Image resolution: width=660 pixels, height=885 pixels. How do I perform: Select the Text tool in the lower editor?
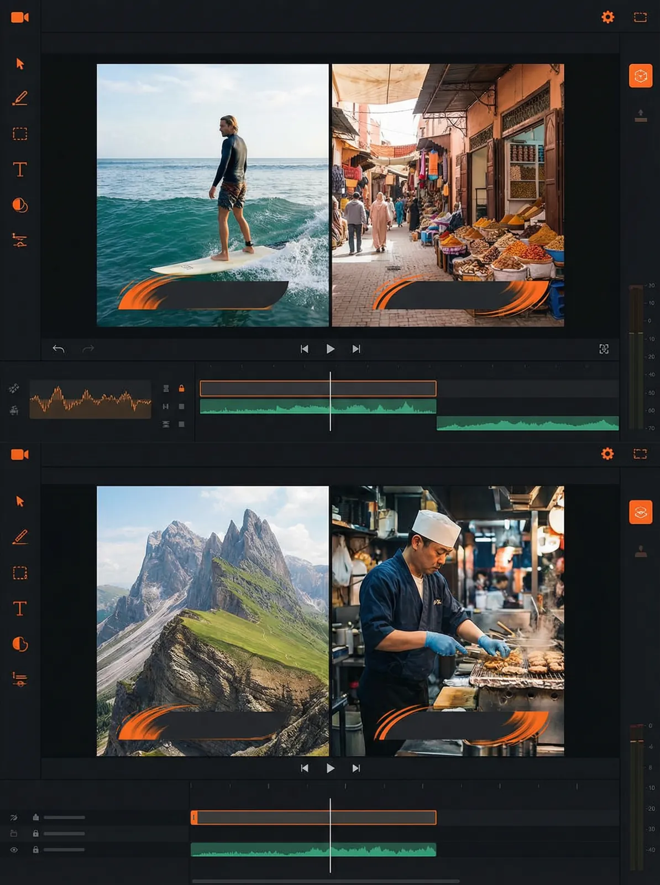tap(20, 608)
